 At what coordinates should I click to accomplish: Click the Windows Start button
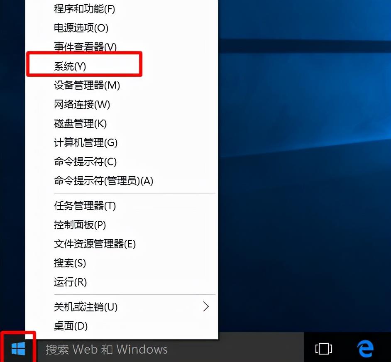(x=18, y=349)
